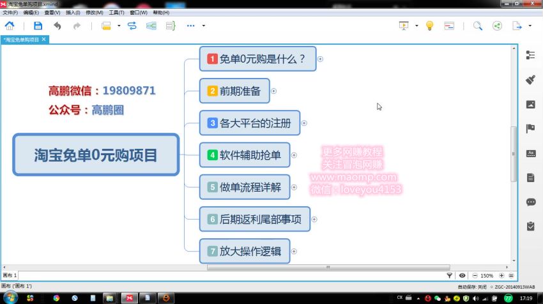This screenshot has height=304, width=543.
Task: Expand the 放大操作逻辑 topic
Action: click(x=294, y=252)
